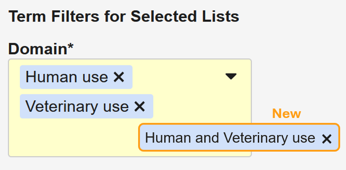
Task: Focus the yellow Domain multiselect box
Action: [x=130, y=108]
